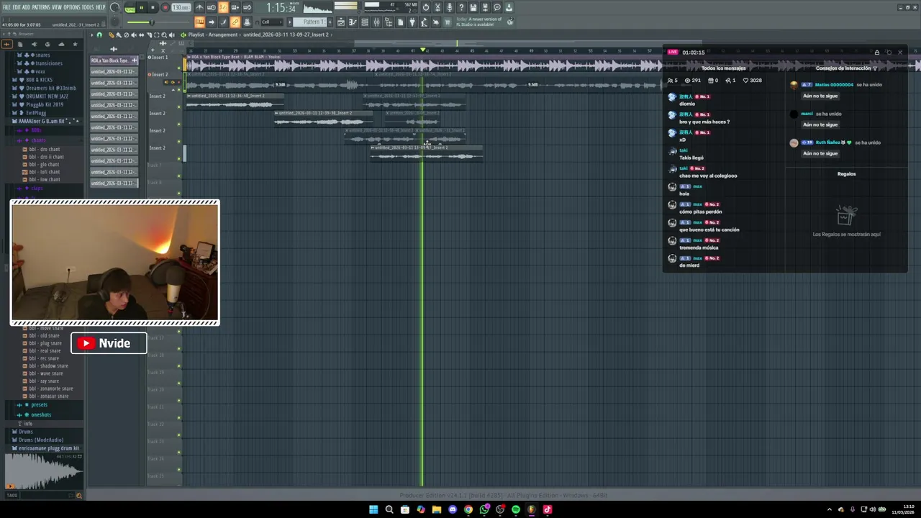
Task: Open the Mixer view icon
Action: click(x=376, y=22)
